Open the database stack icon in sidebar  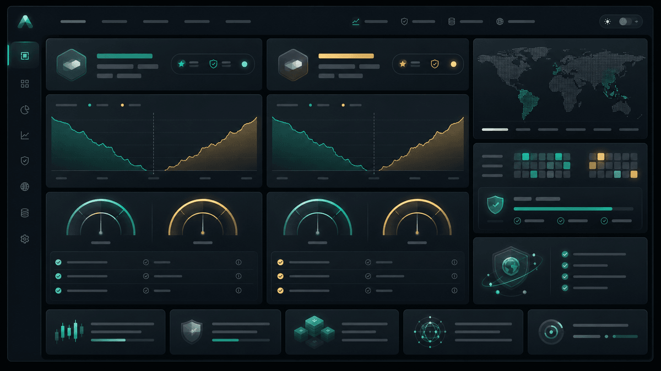click(25, 213)
